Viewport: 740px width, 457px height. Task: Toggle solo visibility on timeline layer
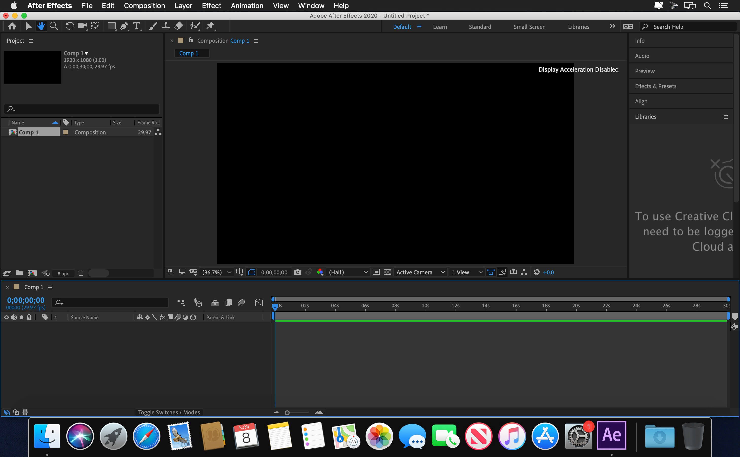[21, 317]
